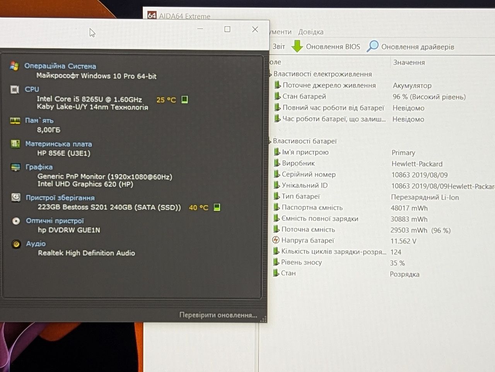The height and width of the screenshot is (372, 495).
Task: Click the Звіт toolbar button in AIDA64
Action: point(278,46)
